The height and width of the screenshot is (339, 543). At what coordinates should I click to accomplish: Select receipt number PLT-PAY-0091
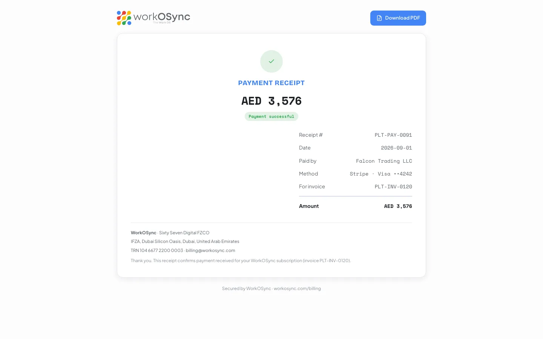(393, 135)
